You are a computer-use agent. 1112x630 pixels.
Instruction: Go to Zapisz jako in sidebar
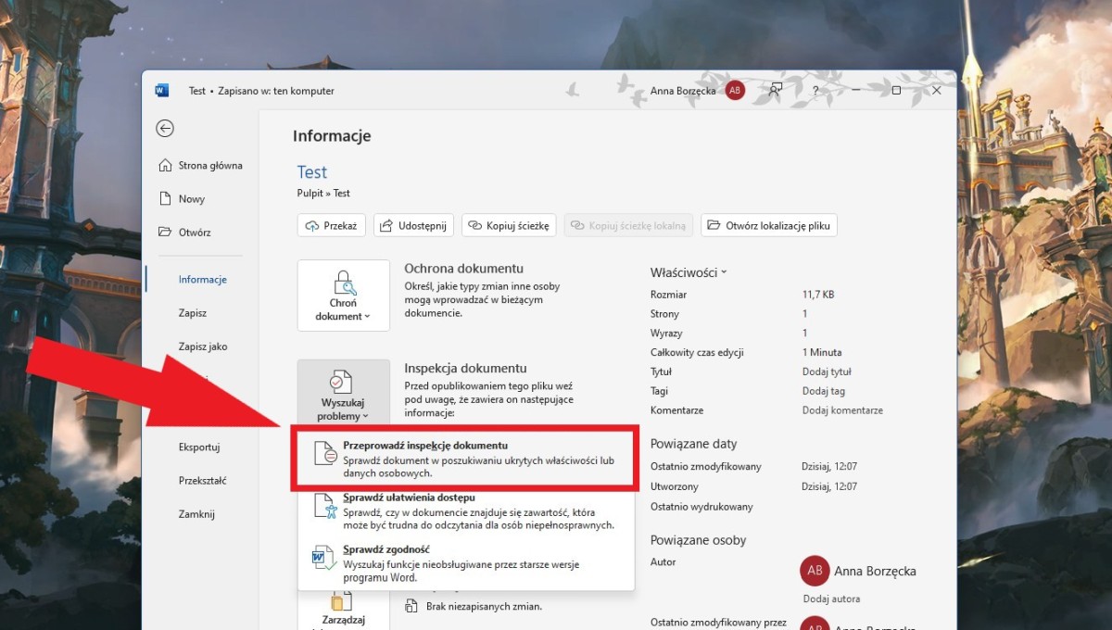pyautogui.click(x=203, y=346)
